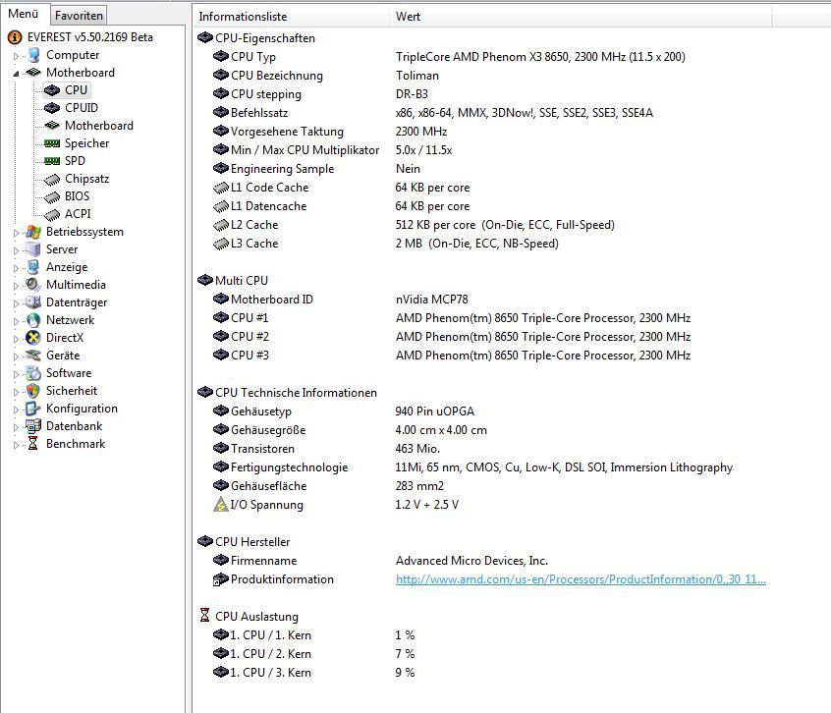831x713 pixels.
Task: Click the Transistoren value 463 Mio.
Action: 417,449
